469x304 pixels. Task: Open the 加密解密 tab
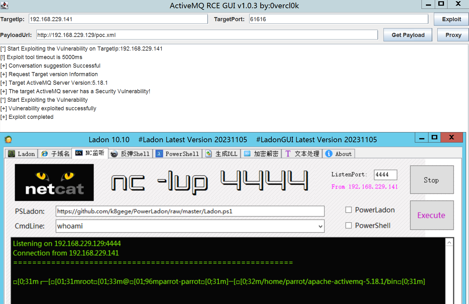pyautogui.click(x=261, y=154)
